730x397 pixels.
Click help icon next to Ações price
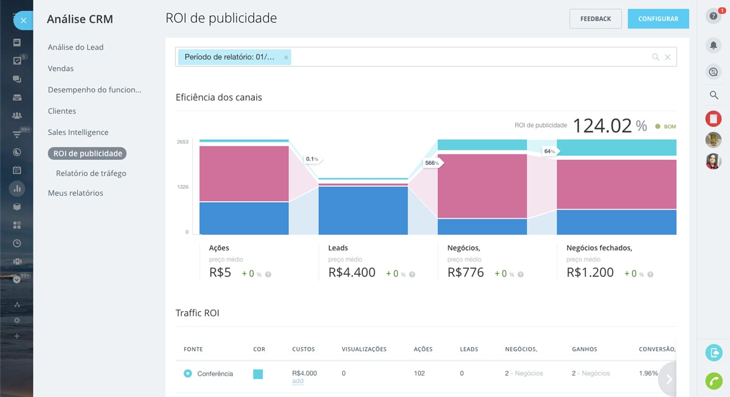click(268, 274)
